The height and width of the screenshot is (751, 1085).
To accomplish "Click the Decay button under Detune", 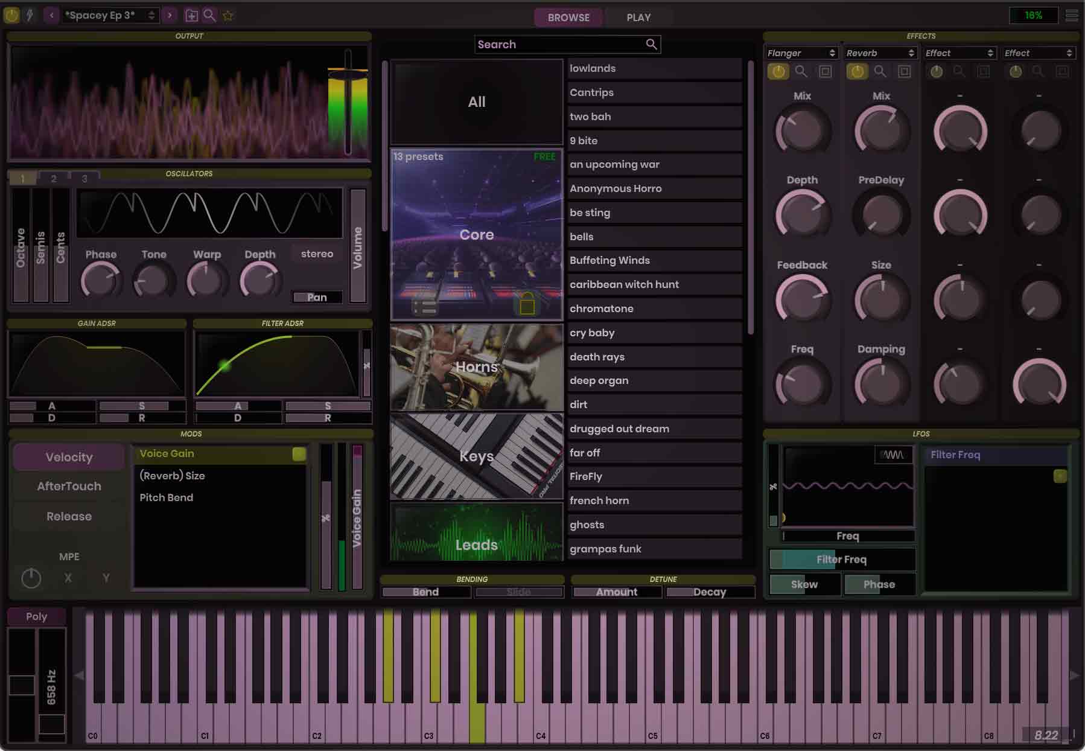I will 710,592.
